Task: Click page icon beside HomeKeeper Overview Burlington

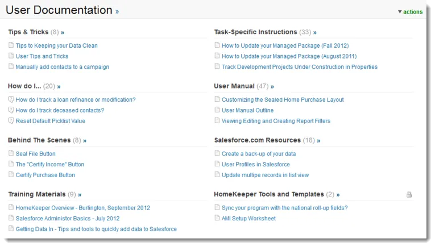Action: coord(11,207)
